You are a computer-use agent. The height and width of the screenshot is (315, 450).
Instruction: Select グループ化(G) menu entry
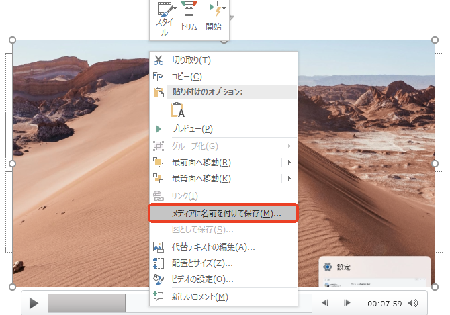(x=223, y=146)
